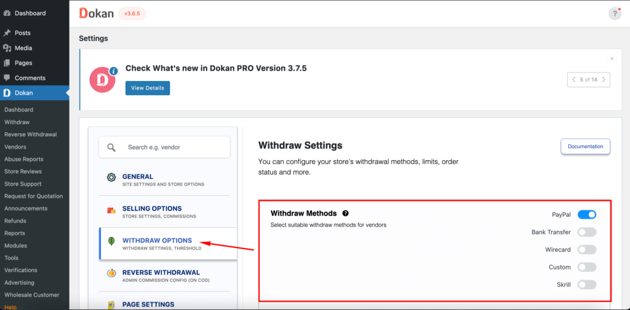
Task: Open the Reports submenu link
Action: point(15,233)
